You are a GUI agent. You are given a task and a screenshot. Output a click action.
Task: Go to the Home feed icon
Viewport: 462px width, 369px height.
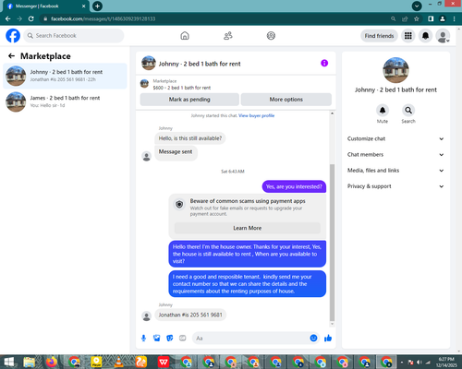click(185, 36)
